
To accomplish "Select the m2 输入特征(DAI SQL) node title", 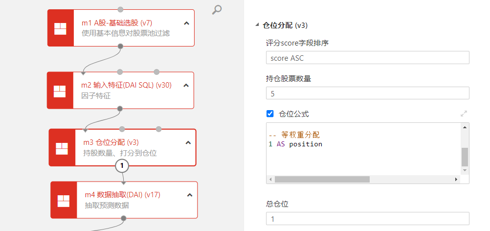I will [126, 85].
